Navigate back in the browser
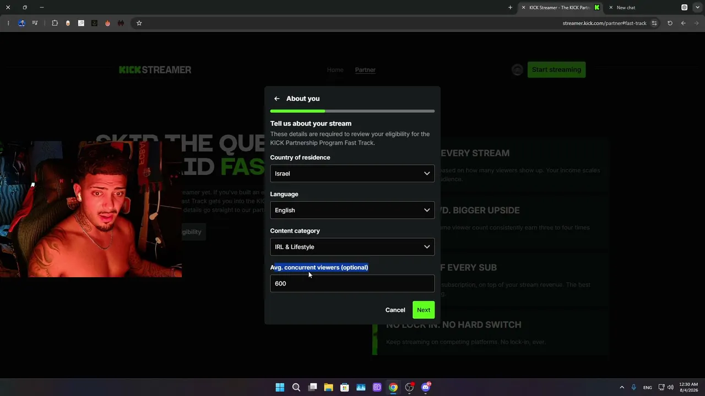Viewport: 705px width, 396px height. click(x=683, y=23)
